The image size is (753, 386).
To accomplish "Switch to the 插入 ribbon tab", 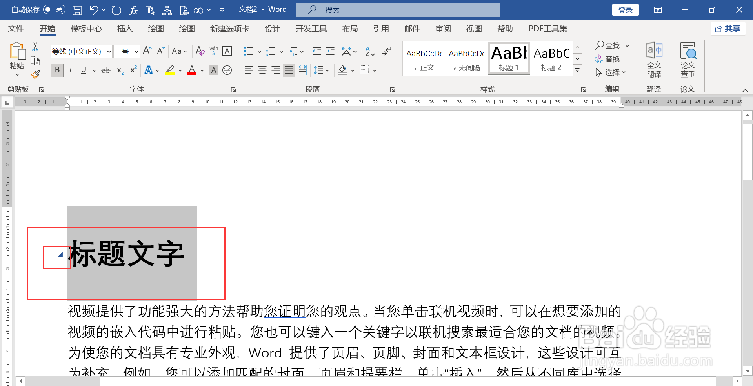I will [x=125, y=29].
